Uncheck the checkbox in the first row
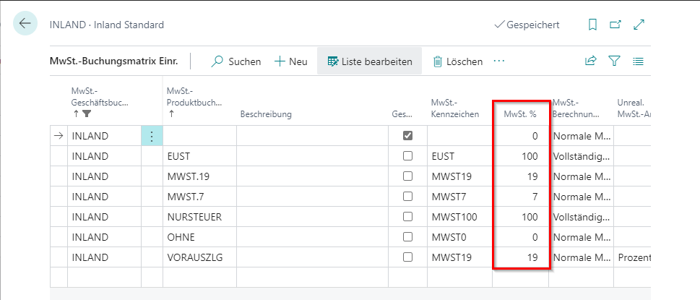Screen dimensions: 700x300 (x=407, y=136)
